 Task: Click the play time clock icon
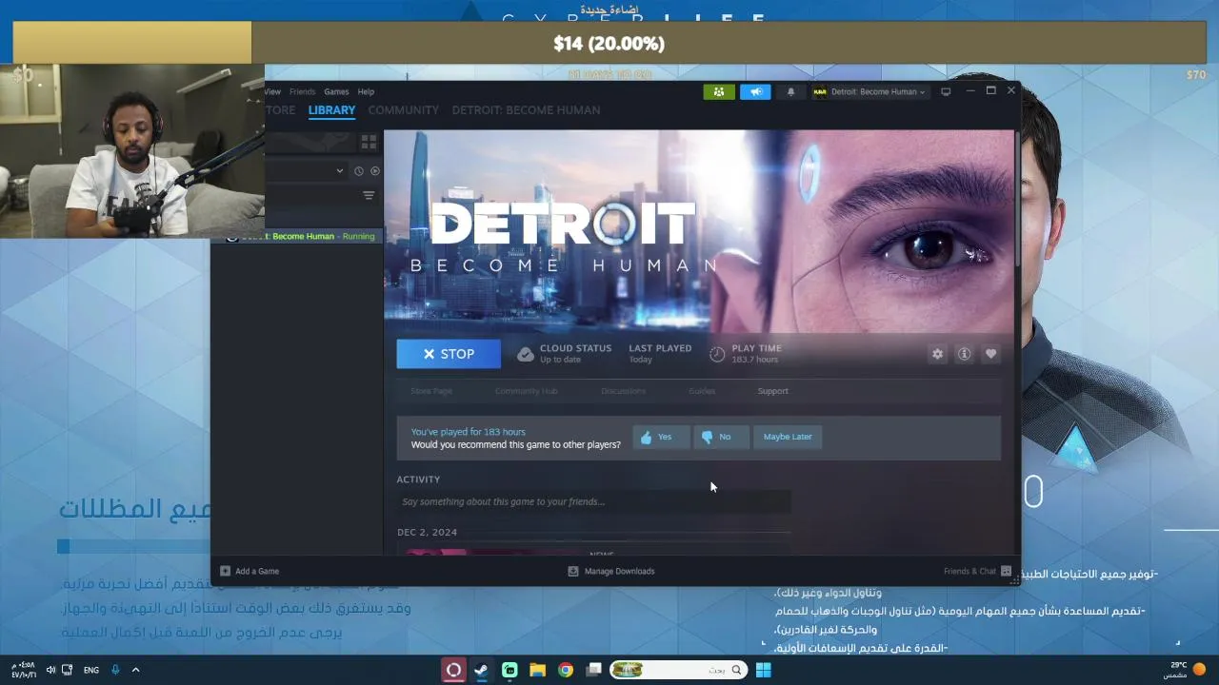point(717,354)
